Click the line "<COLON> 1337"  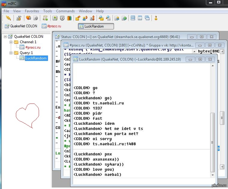coord(88,108)
